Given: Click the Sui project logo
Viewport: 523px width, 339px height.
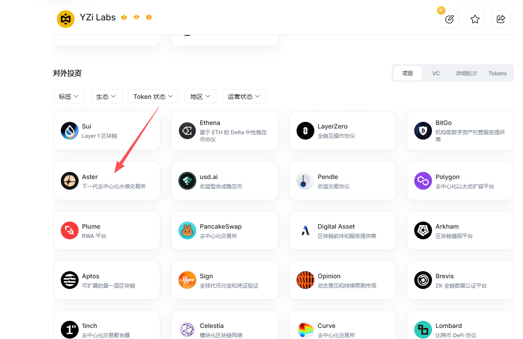Looking at the screenshot, I should (70, 131).
